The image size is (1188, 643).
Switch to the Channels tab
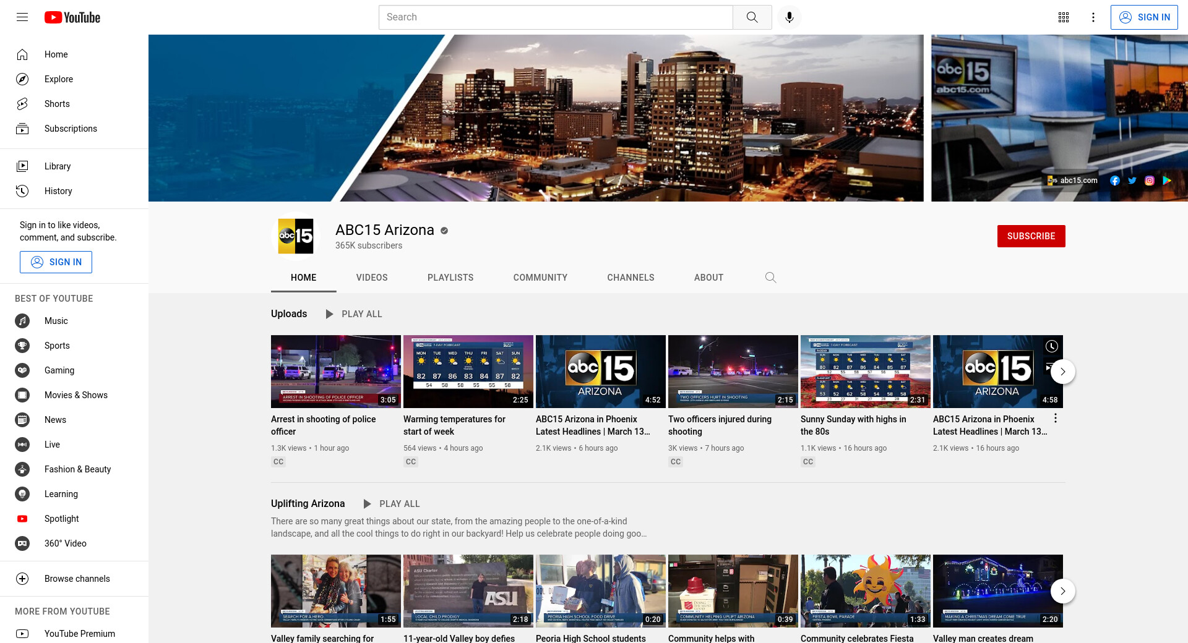point(631,278)
